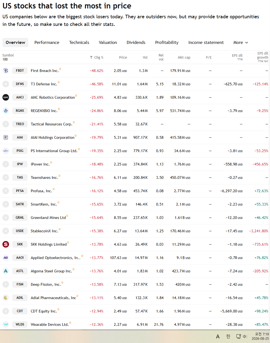
Task: Sort table by Vol column header
Action: (145, 57)
